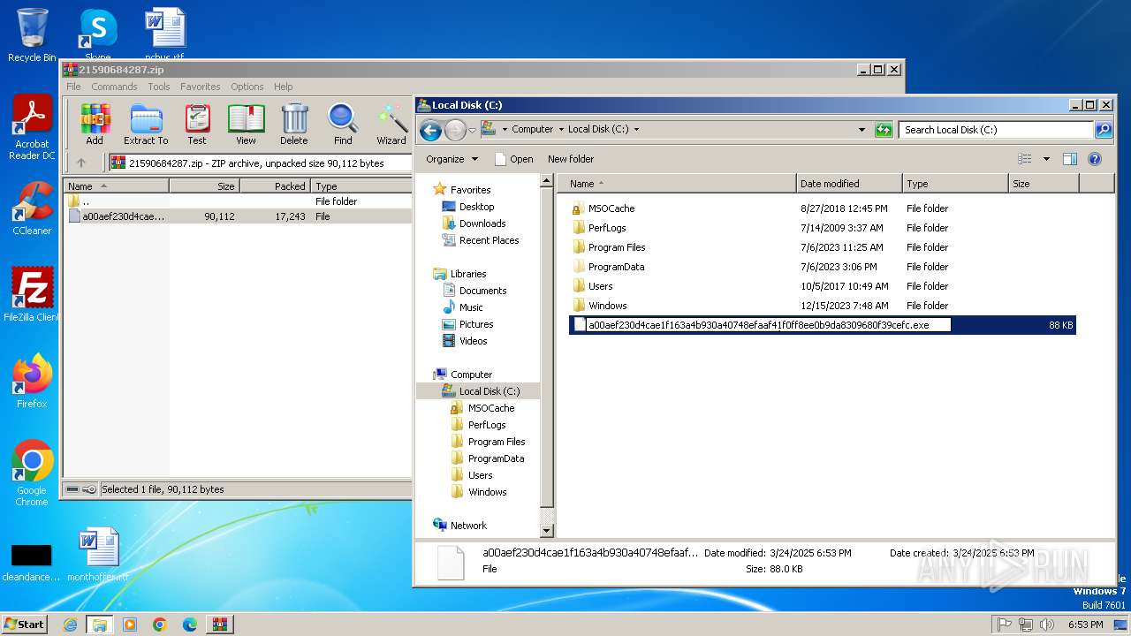
Task: Click the Open button in Explorer toolbar
Action: click(513, 159)
